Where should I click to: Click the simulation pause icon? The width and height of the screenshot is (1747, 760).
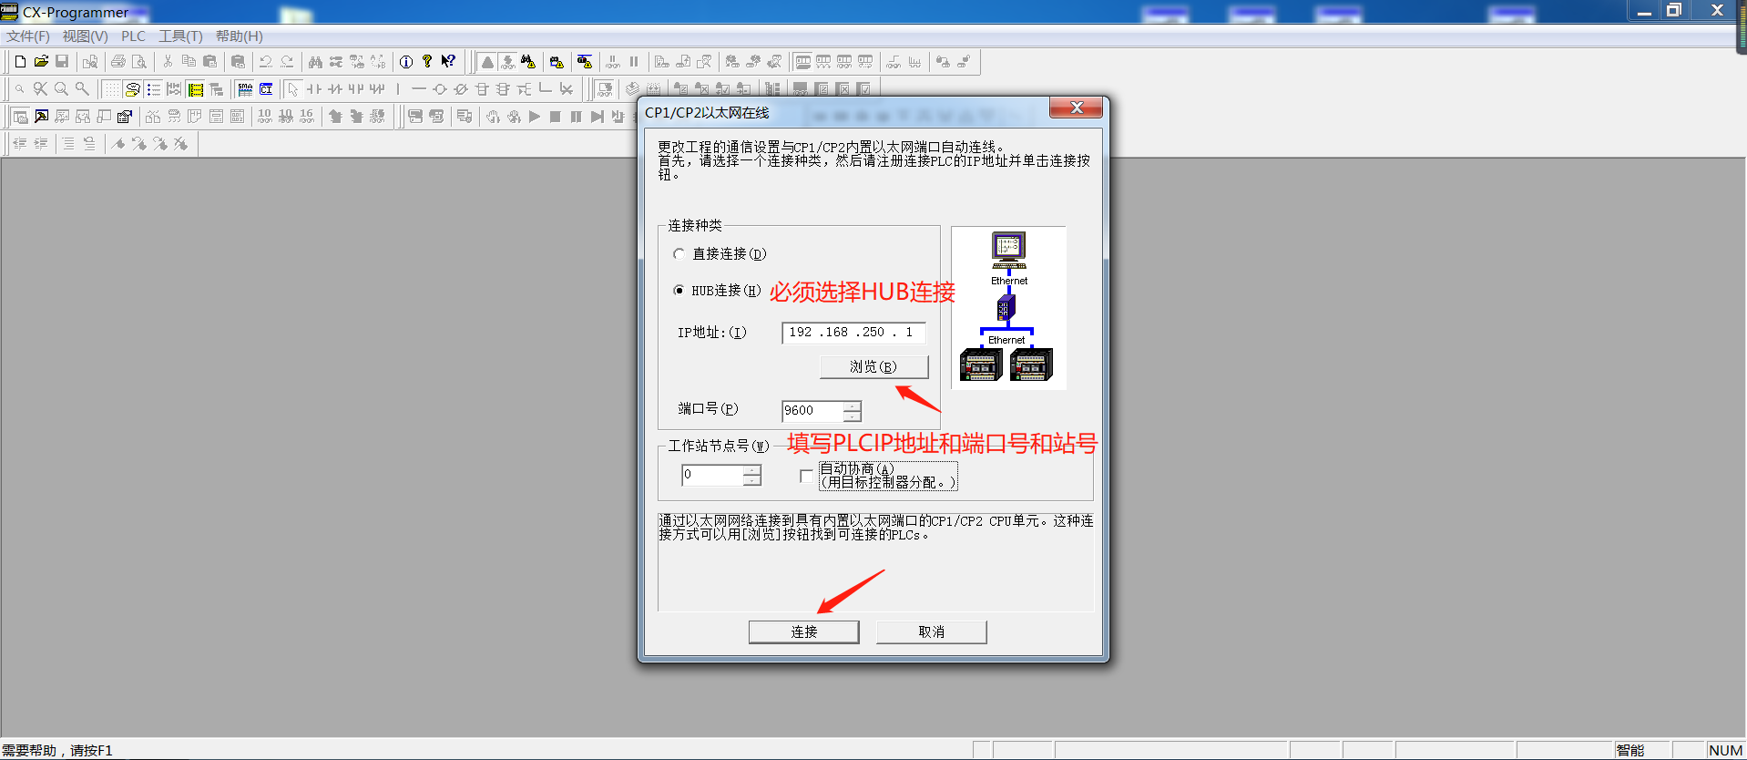point(577,117)
